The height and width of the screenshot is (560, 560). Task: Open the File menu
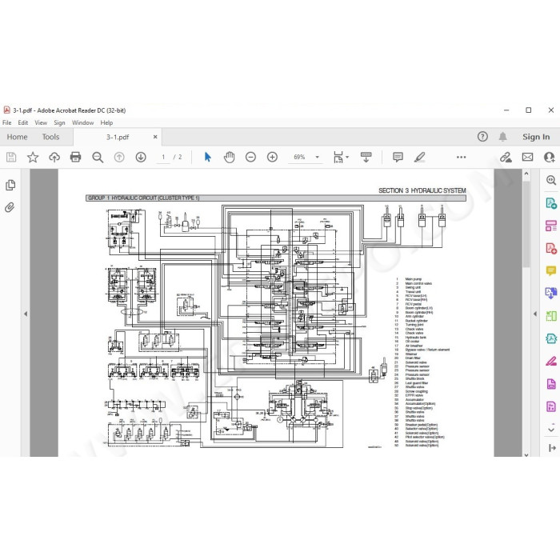click(6, 122)
